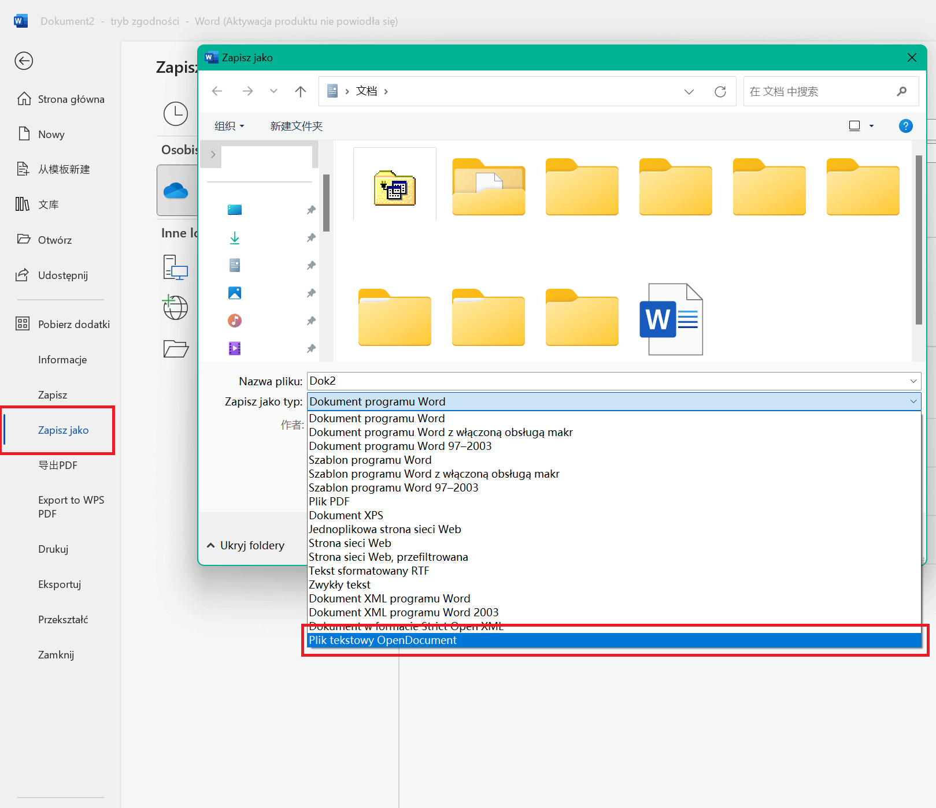This screenshot has width=936, height=808.
Task: Open Eksportuj page
Action: tap(60, 584)
